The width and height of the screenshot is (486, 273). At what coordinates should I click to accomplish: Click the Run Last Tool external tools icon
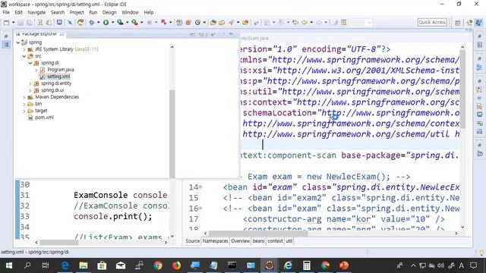tap(135, 22)
